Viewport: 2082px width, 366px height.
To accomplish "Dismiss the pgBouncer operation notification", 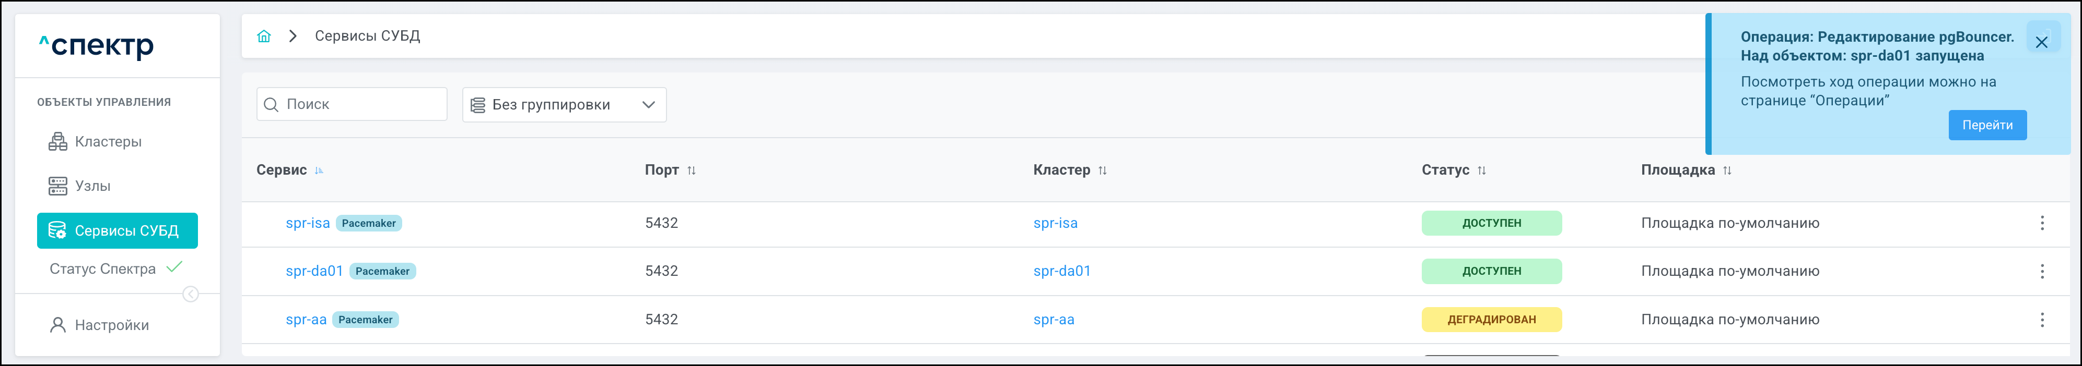I will tap(2042, 42).
